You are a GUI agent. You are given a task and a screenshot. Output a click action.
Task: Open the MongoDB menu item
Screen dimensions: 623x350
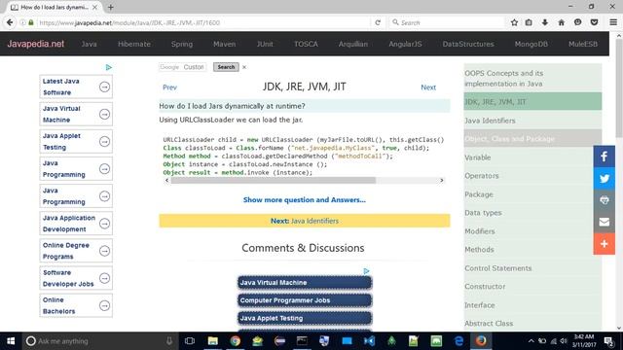coord(531,44)
